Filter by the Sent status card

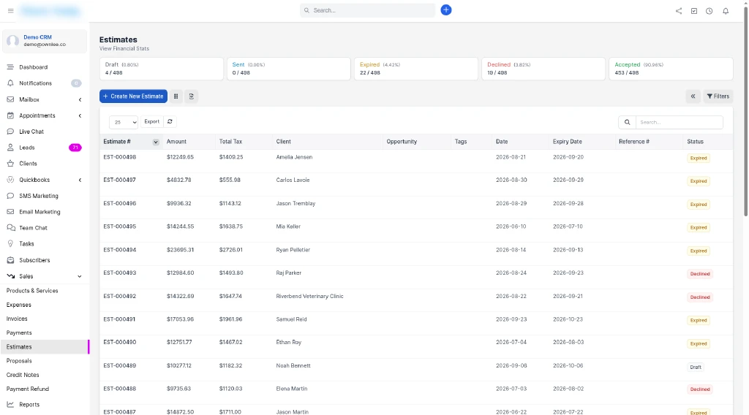pyautogui.click(x=288, y=69)
